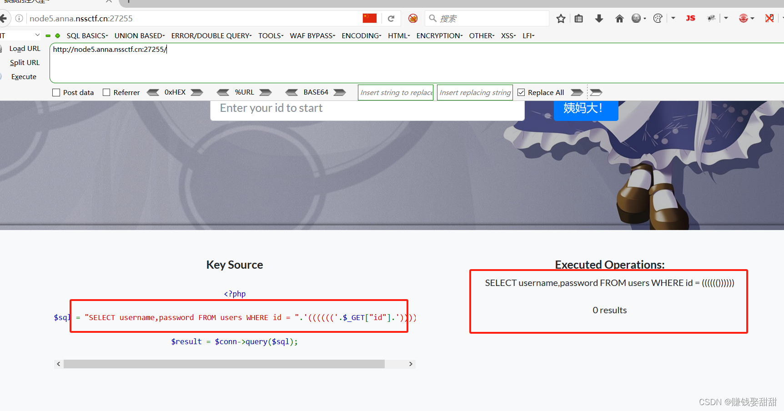
Task: Open the LFI menu
Action: click(x=528, y=35)
